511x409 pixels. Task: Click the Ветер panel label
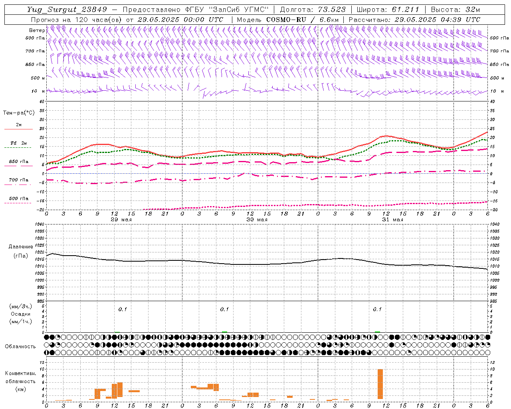coord(37,30)
